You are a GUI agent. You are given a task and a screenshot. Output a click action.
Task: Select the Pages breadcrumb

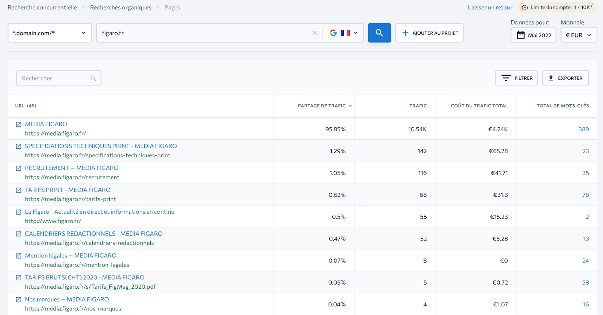tap(172, 8)
